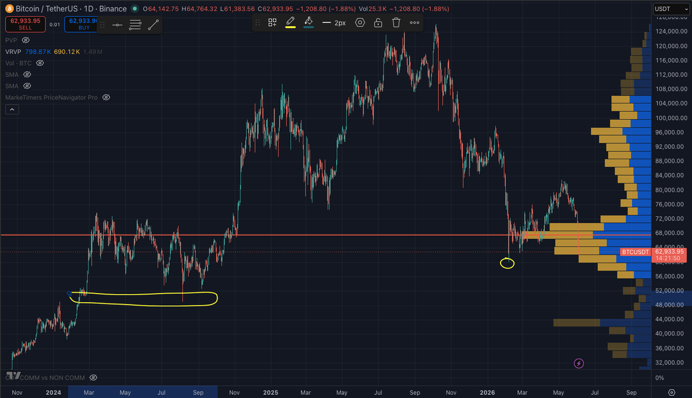Open the USDT currency dropdown

click(x=671, y=9)
